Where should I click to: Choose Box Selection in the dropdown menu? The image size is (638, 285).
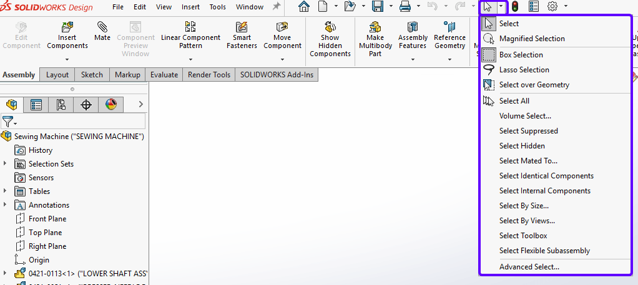[x=556, y=55]
